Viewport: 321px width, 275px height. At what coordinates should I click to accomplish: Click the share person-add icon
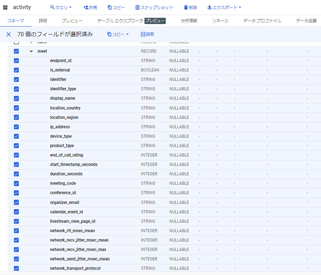86,7
